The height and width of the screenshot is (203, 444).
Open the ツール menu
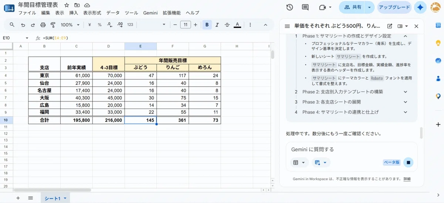coord(131,13)
